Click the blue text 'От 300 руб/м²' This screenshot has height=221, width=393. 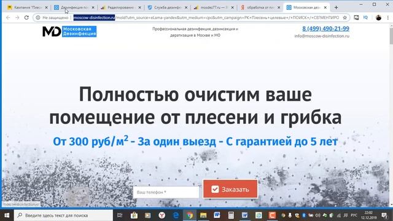point(90,141)
